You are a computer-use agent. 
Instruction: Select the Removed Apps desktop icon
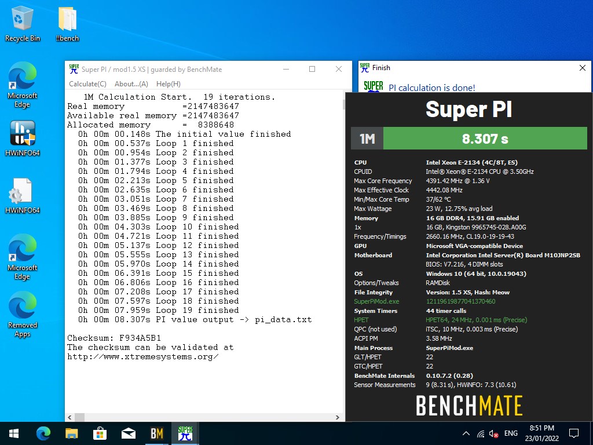[23, 315]
